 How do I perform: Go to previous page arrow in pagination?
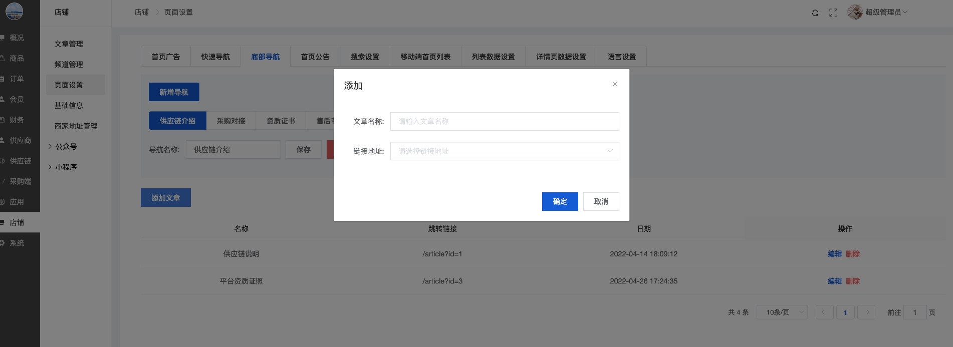(824, 312)
